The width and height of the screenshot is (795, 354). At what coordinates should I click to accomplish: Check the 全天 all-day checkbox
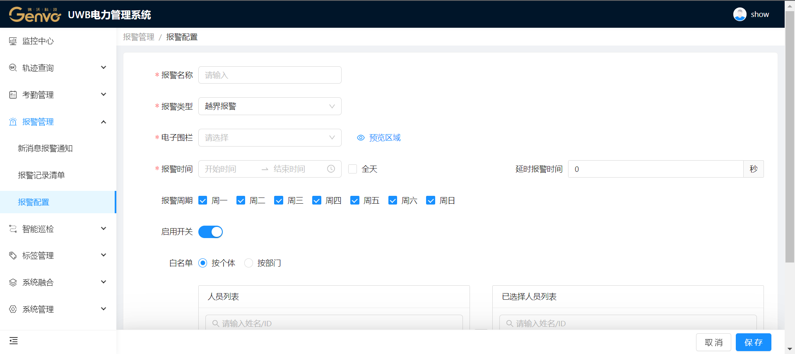(352, 169)
